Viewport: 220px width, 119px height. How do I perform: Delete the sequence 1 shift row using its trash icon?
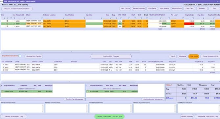[x=7, y=21]
